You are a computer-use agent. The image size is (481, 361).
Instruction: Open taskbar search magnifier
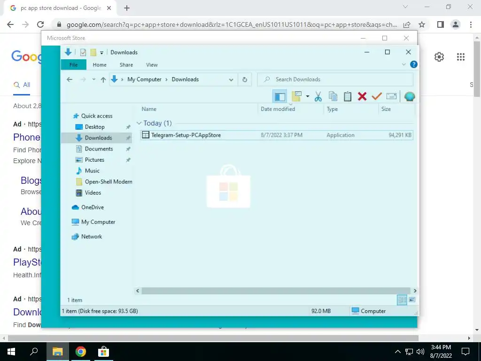[x=34, y=352]
